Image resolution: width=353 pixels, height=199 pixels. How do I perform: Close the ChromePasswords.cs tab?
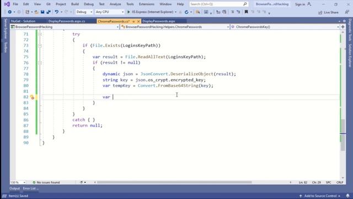click(x=138, y=22)
